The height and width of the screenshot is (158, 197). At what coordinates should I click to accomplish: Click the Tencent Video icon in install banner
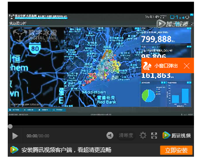(14, 150)
